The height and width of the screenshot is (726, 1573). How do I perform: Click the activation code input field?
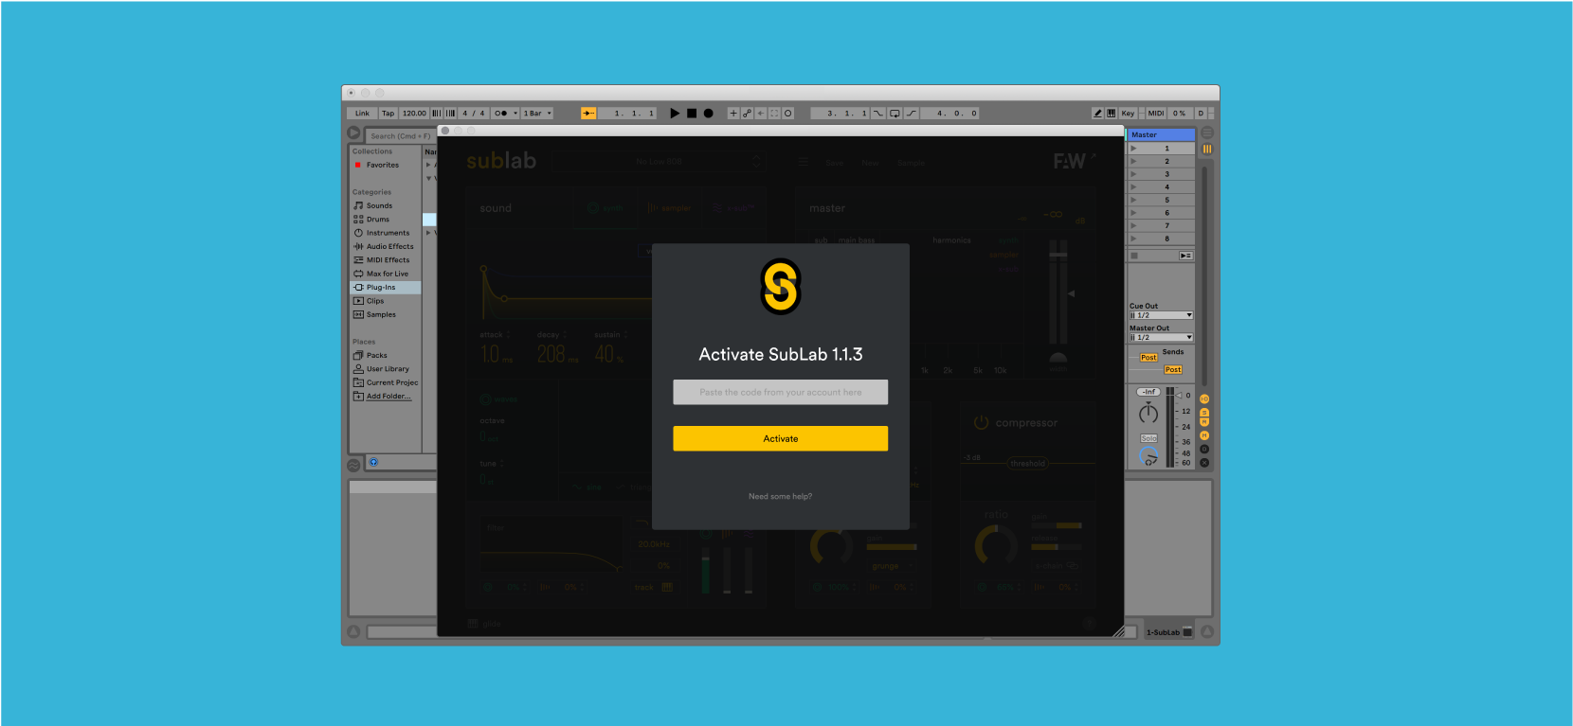pyautogui.click(x=780, y=392)
